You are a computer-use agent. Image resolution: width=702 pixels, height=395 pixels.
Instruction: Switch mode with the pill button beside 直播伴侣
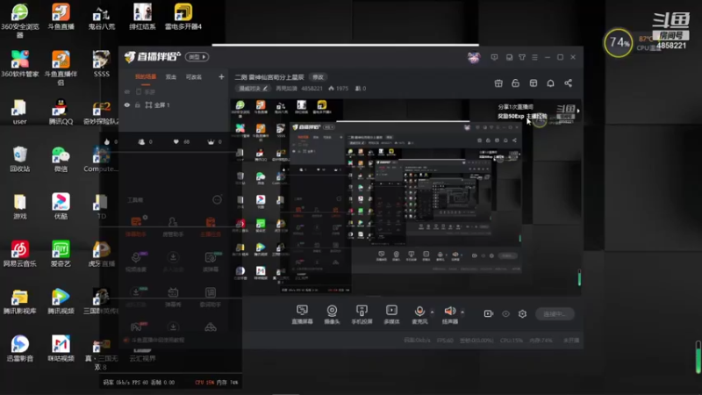tap(197, 57)
